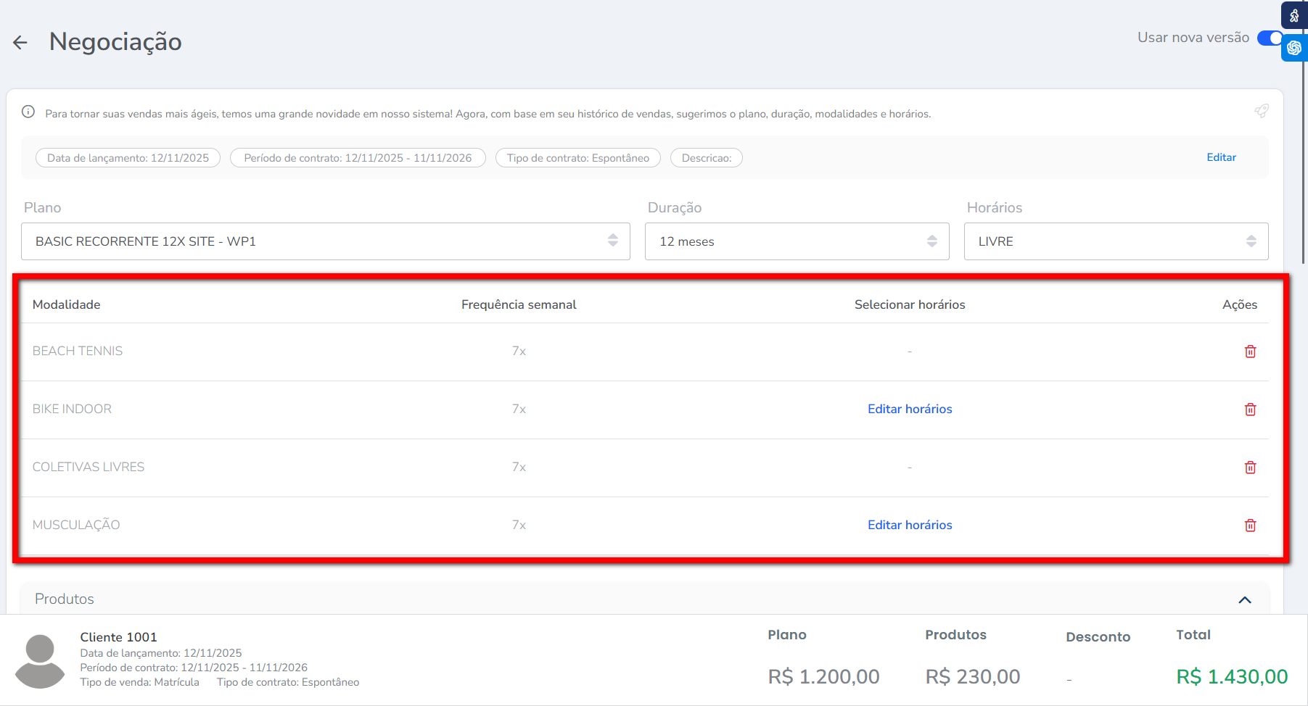Click Editar horários for BIKE INDOOR
The height and width of the screenshot is (706, 1308).
click(x=910, y=409)
